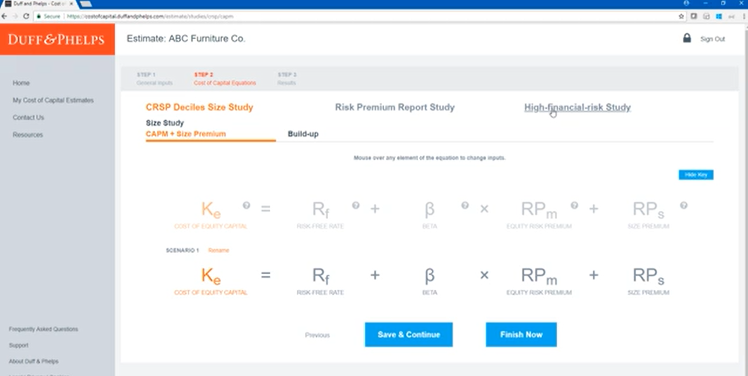Open the Support link
Viewport: 748px width, 376px height.
(19, 345)
